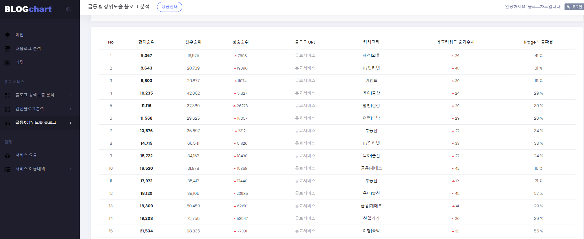Viewport: 584px width, 239px height.
Task: Click category 이벤트
Action: pos(371,81)
